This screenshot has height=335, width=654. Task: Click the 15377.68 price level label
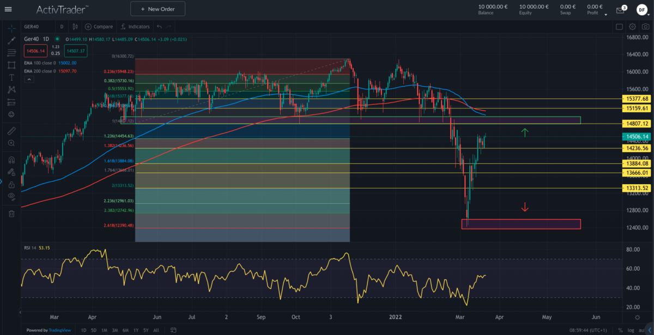click(x=638, y=99)
